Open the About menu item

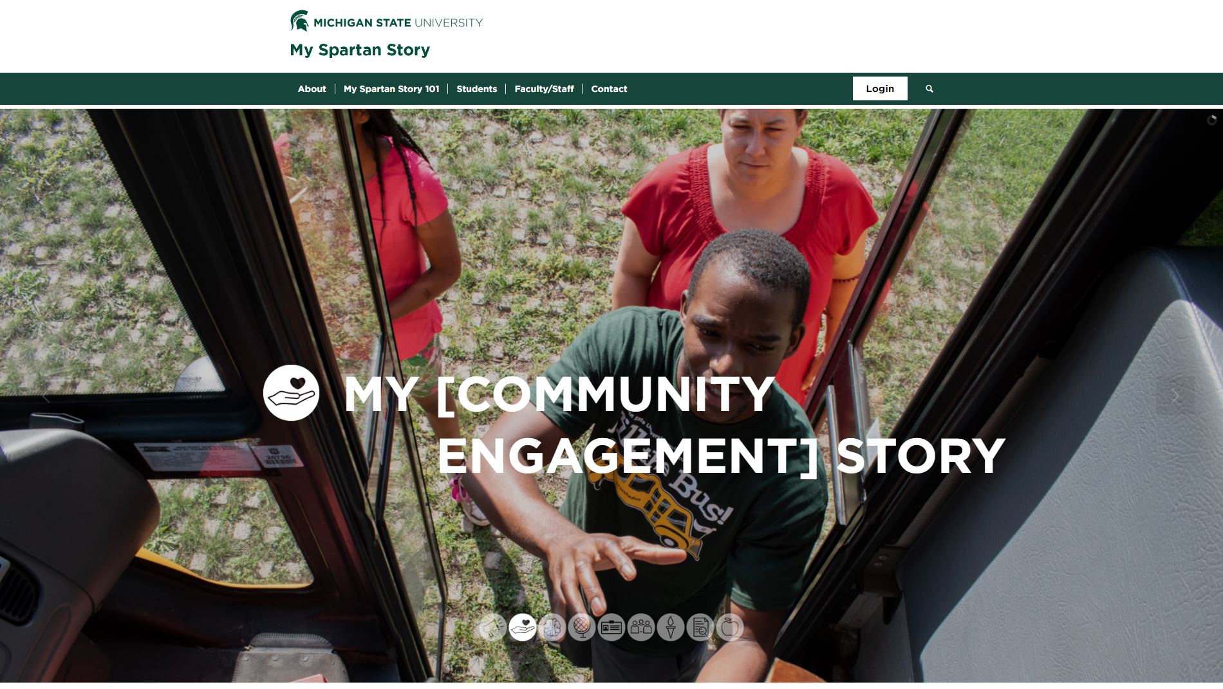(x=312, y=89)
